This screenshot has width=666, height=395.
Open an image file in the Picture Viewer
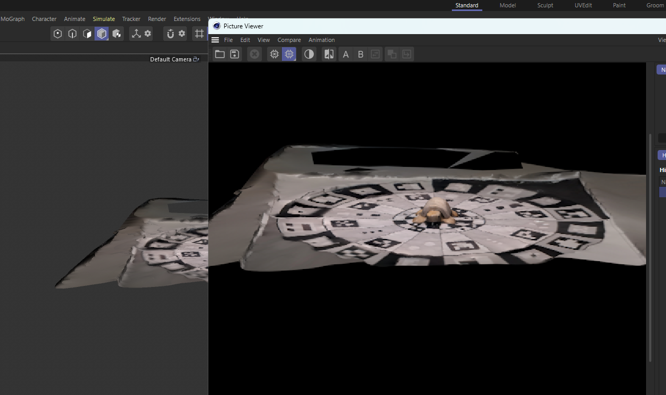(219, 54)
